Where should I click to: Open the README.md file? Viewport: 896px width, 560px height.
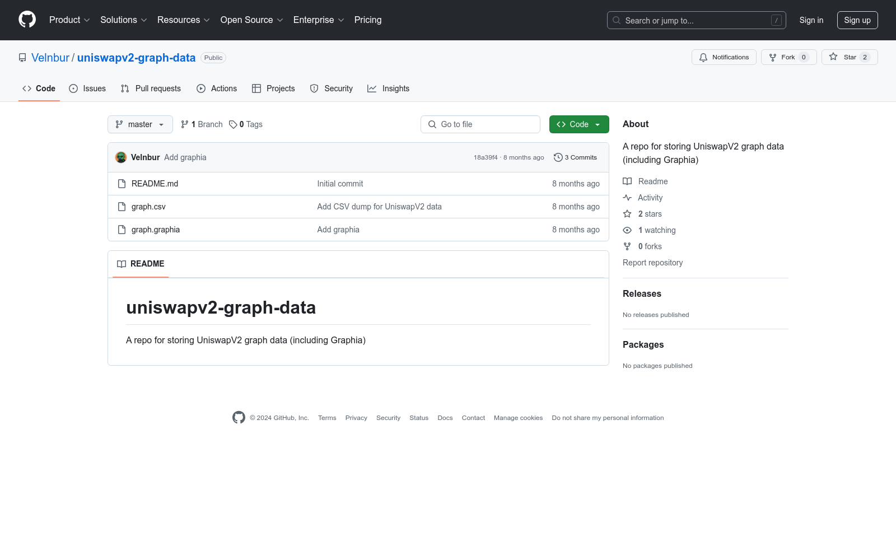point(155,184)
